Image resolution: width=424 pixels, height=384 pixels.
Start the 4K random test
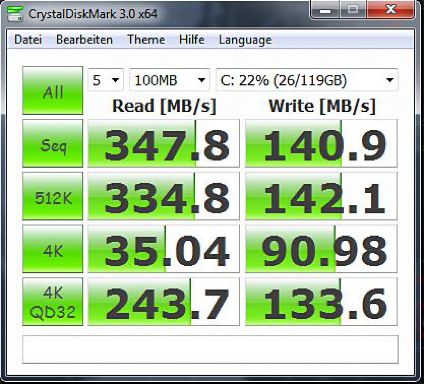pyautogui.click(x=53, y=249)
